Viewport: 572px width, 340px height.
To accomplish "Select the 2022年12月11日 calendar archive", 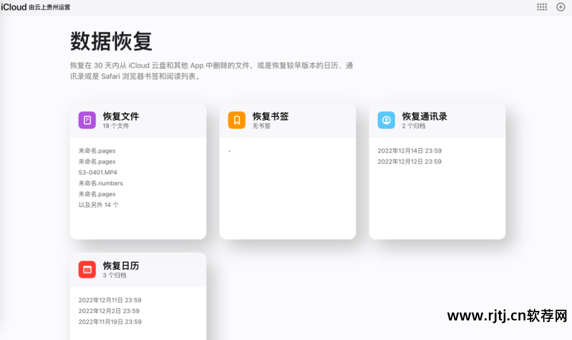I will click(109, 300).
